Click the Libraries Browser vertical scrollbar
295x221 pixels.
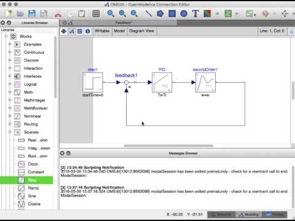55,68
